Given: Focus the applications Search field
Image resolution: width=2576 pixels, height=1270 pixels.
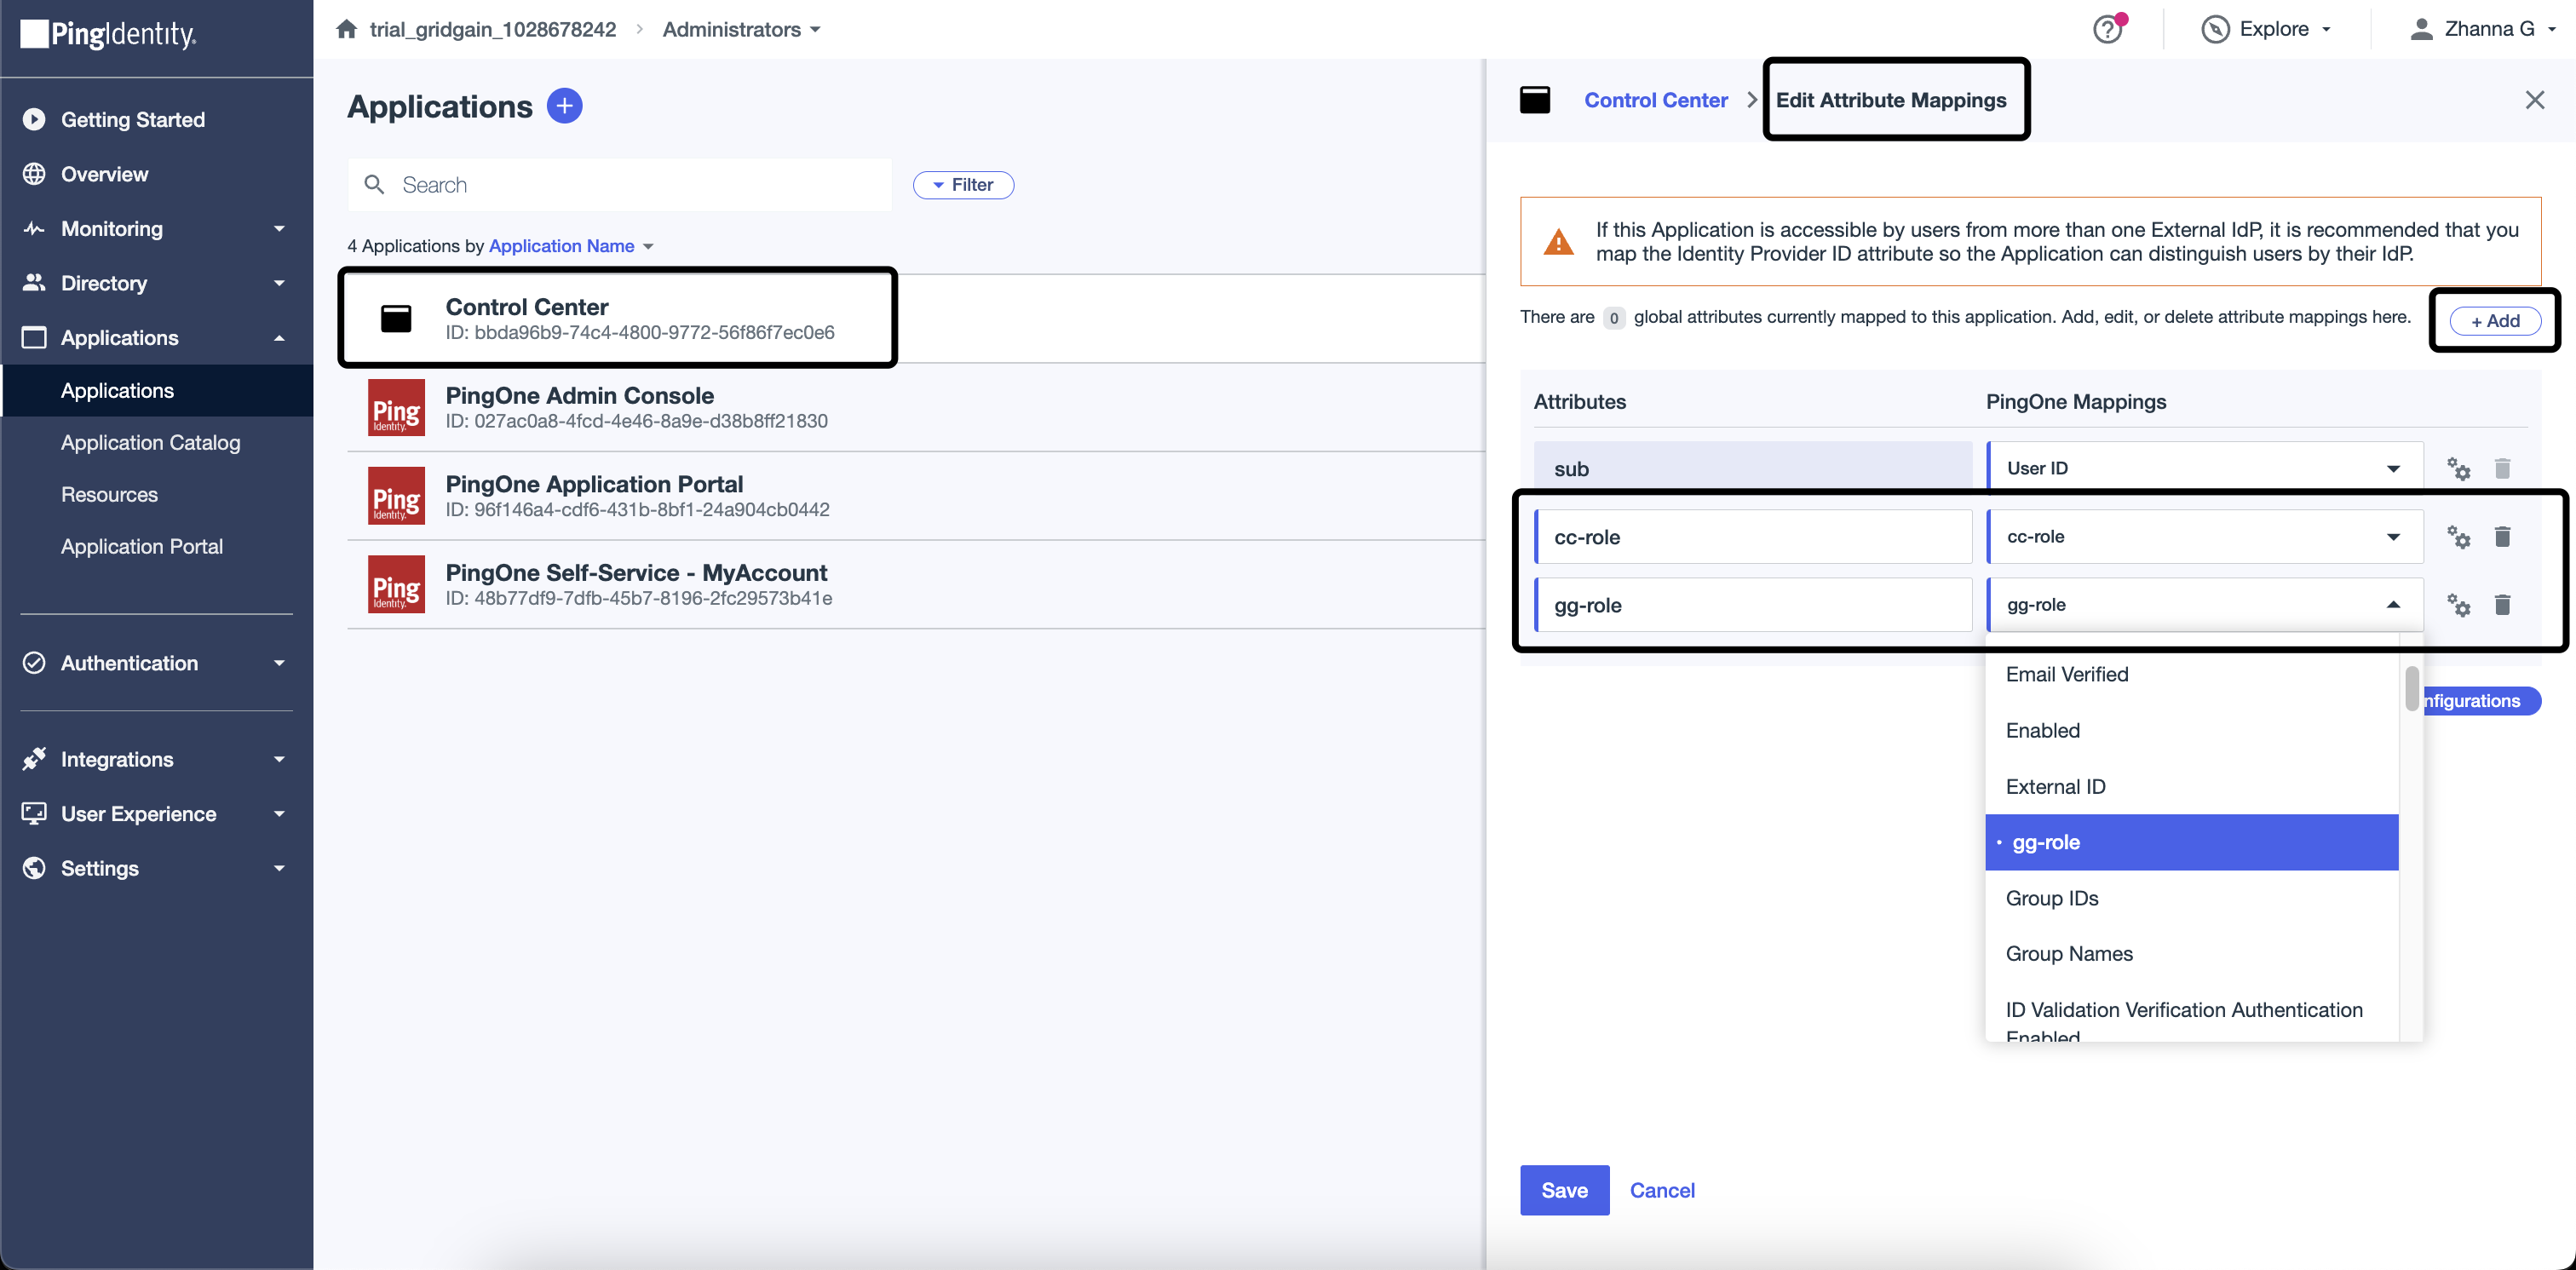Looking at the screenshot, I should [x=620, y=185].
